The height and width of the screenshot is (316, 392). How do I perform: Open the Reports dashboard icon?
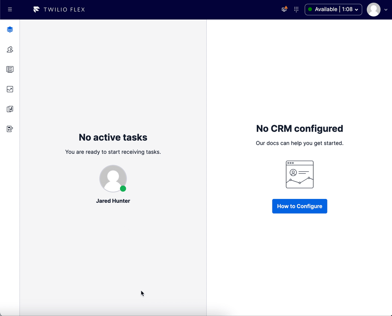(x=10, y=109)
